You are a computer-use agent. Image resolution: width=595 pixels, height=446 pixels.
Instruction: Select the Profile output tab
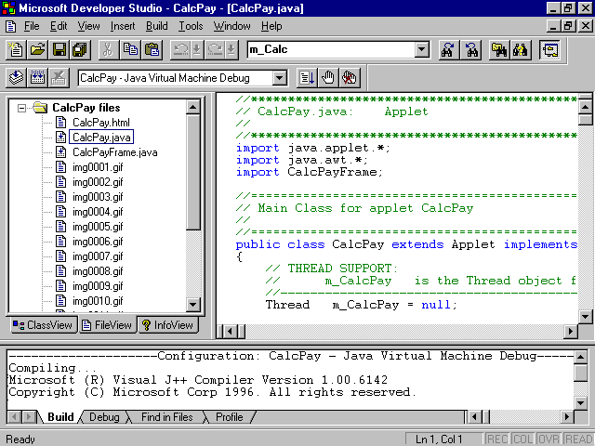230,417
